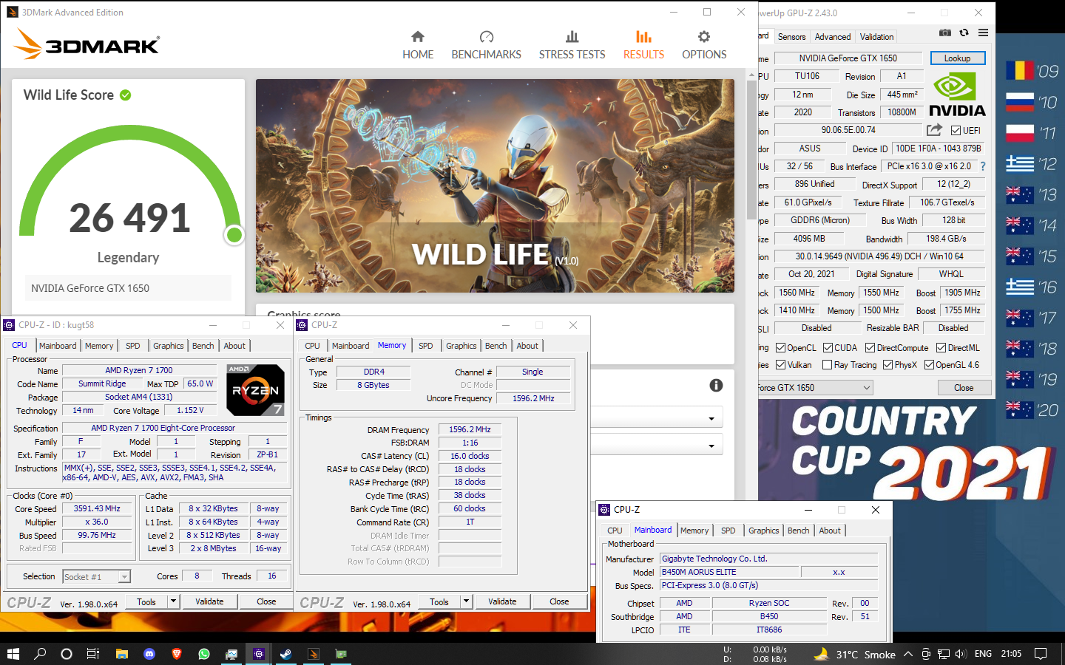This screenshot has width=1065, height=665.
Task: Open File Explorer from the taskbar
Action: click(121, 654)
